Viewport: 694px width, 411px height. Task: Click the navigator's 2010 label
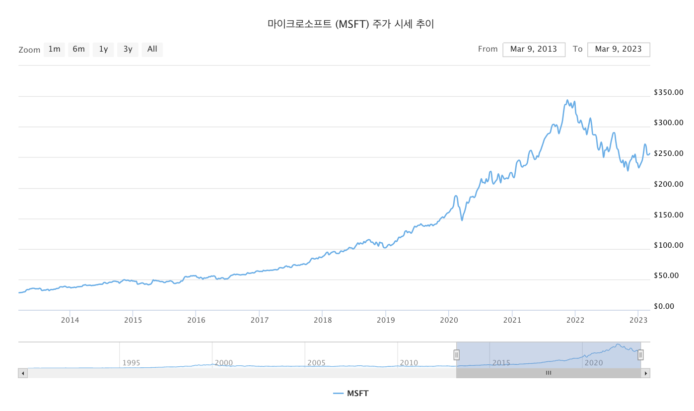[409, 363]
